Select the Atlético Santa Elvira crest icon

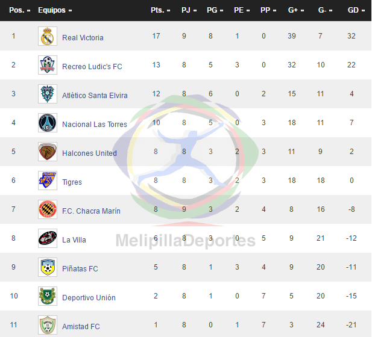[x=48, y=94]
